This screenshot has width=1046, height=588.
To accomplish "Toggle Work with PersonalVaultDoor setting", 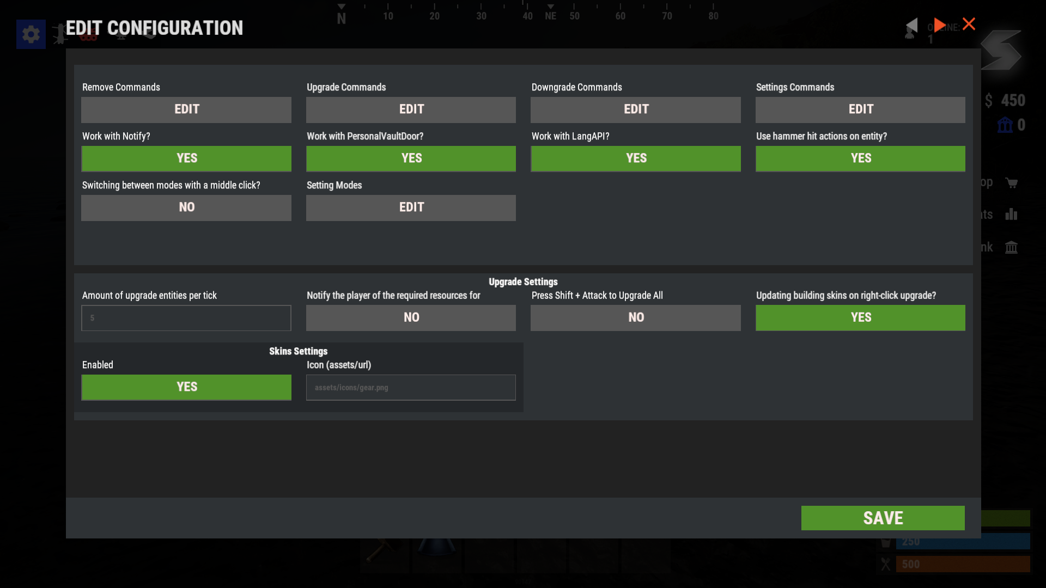I will pyautogui.click(x=411, y=158).
